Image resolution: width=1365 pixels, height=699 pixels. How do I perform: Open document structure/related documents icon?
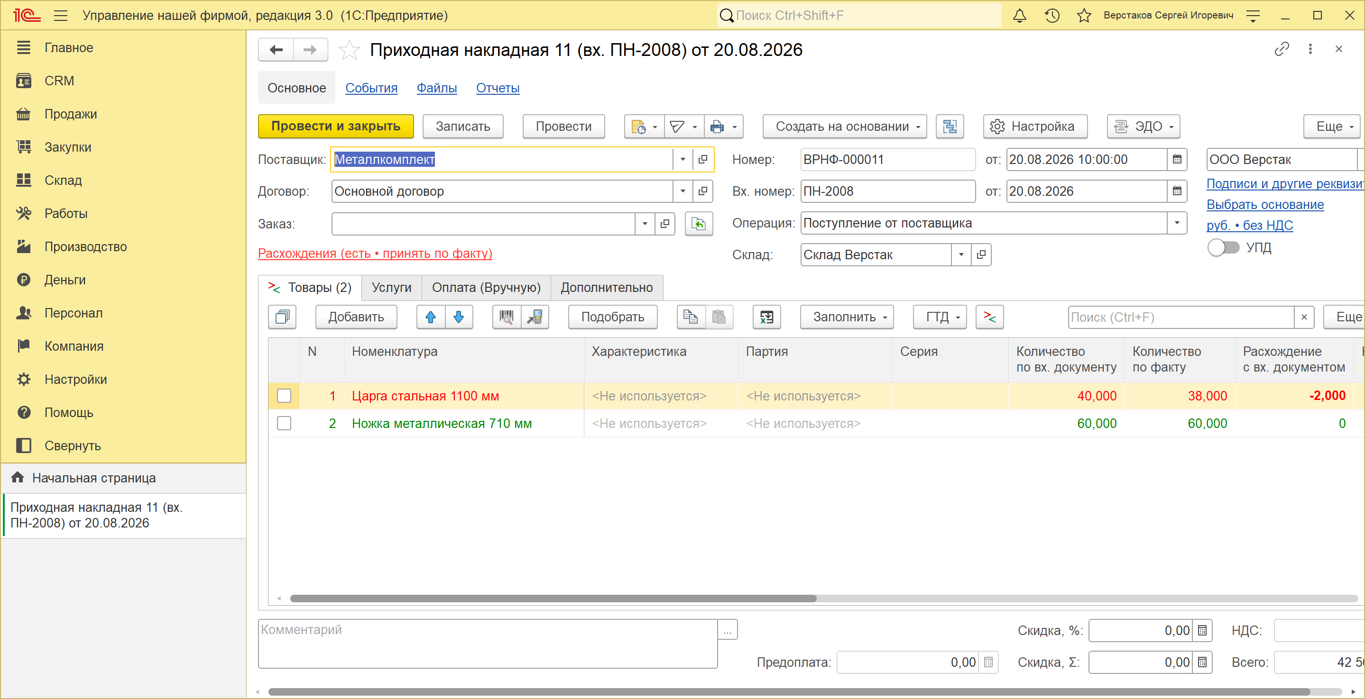[950, 127]
